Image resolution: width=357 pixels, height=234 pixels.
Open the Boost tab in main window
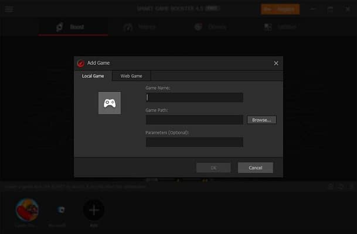[x=73, y=27]
